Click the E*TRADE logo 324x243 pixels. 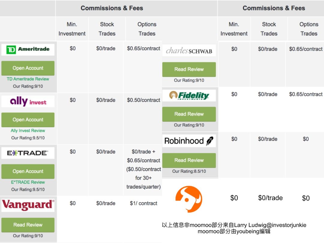(28, 153)
